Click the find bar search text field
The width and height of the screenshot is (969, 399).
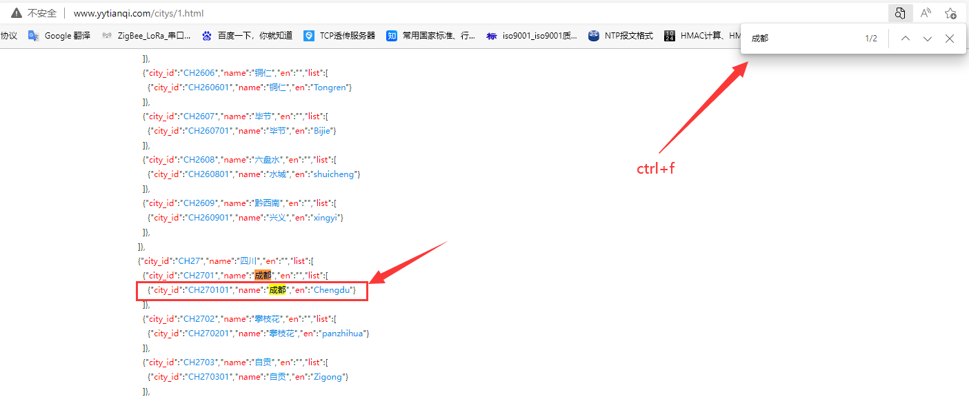pos(800,39)
